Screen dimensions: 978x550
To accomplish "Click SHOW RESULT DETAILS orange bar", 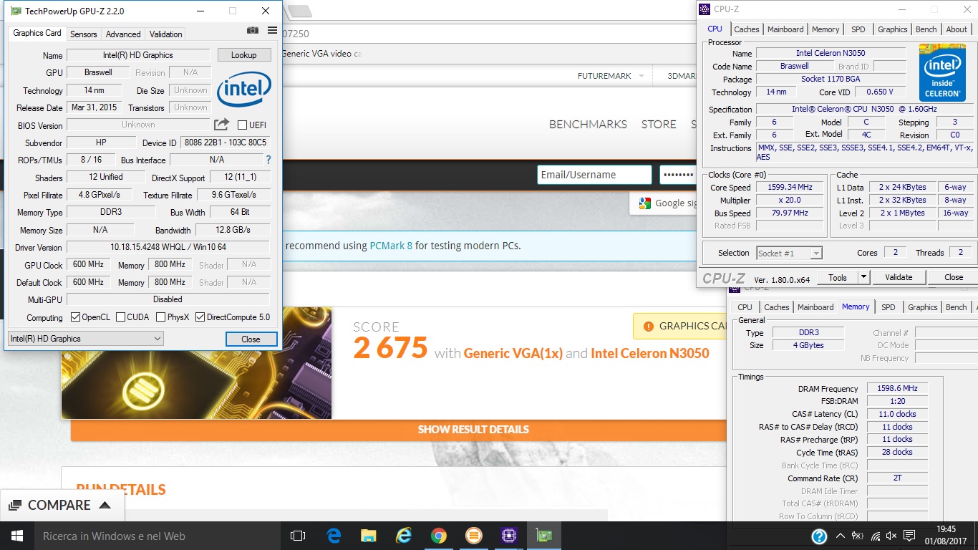I will pos(398,430).
